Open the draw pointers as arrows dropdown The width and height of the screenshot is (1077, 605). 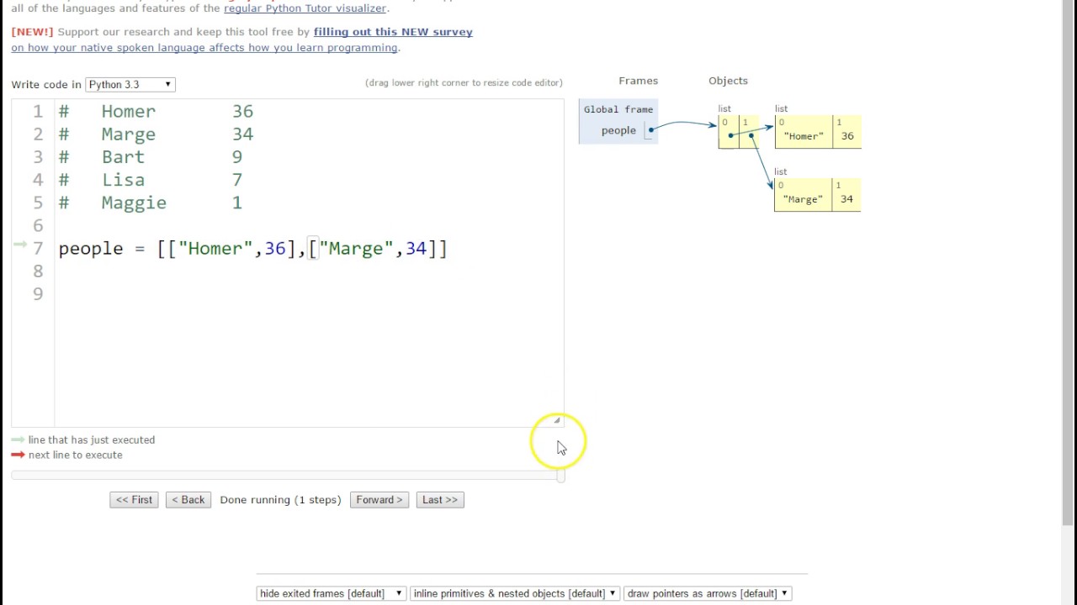tap(707, 593)
